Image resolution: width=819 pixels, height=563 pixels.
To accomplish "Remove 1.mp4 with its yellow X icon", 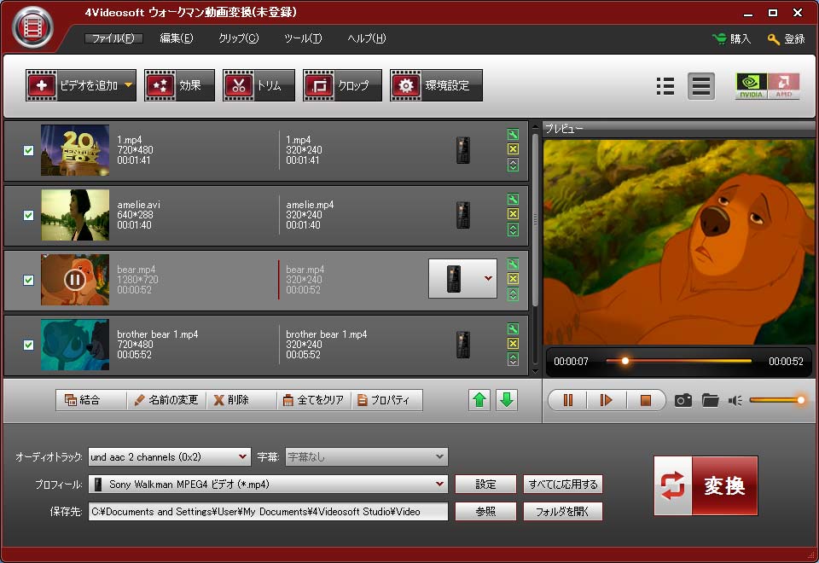I will [x=513, y=149].
